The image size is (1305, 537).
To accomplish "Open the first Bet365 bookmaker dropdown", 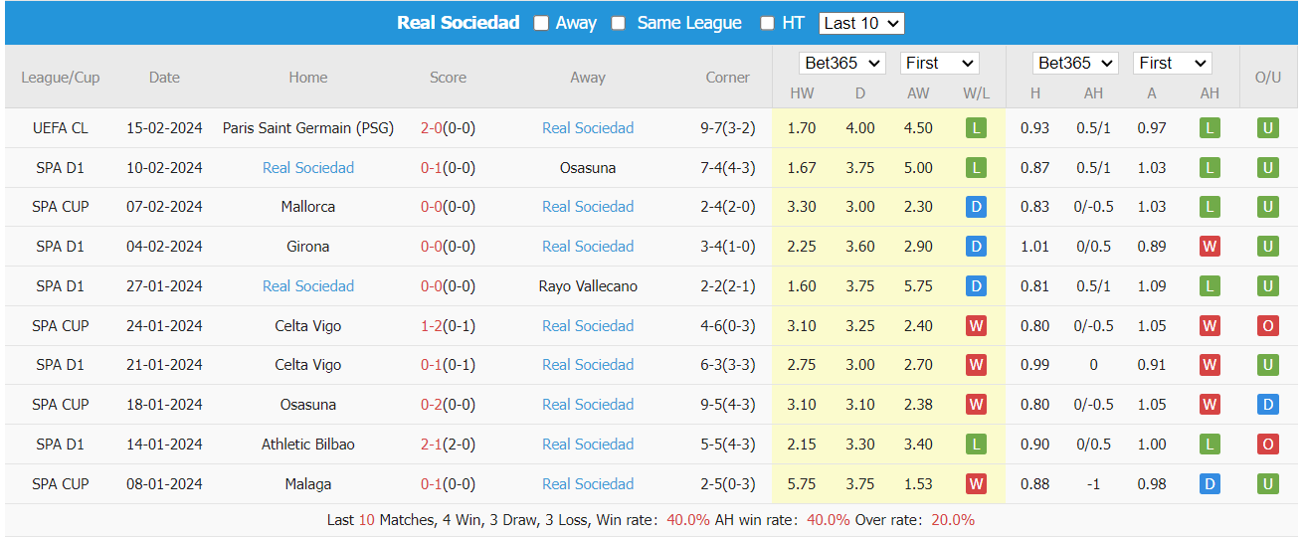I will [x=842, y=63].
